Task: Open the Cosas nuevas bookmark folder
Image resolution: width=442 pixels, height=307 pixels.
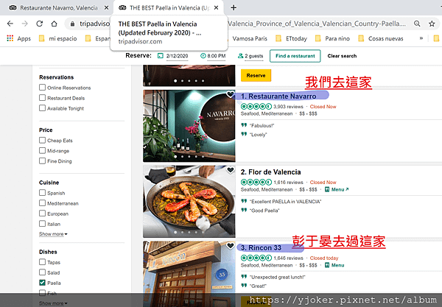Action: click(x=381, y=38)
